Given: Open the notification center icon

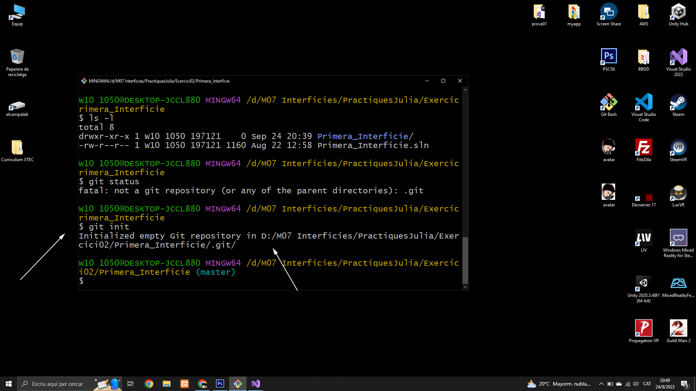Looking at the screenshot, I should pos(684,384).
